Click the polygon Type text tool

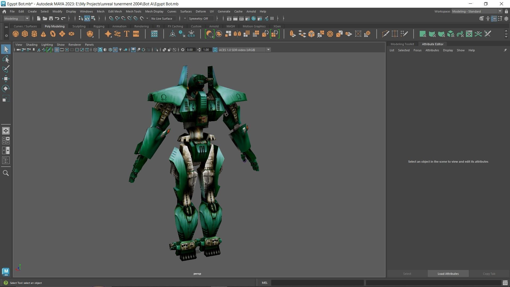click(127, 34)
